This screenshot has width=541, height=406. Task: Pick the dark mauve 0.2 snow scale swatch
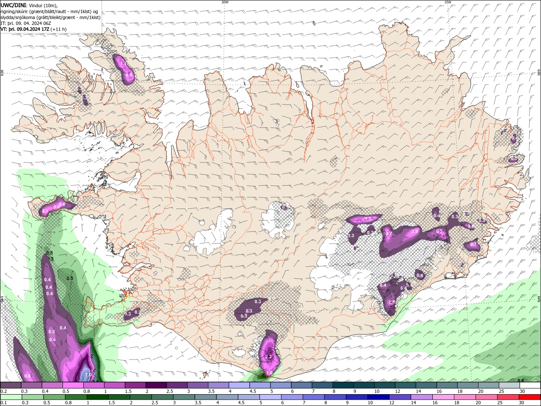11,385
